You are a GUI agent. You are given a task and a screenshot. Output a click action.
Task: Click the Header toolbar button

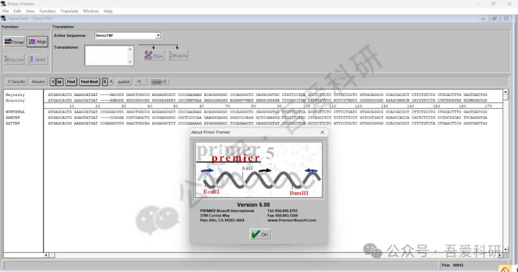point(38,82)
